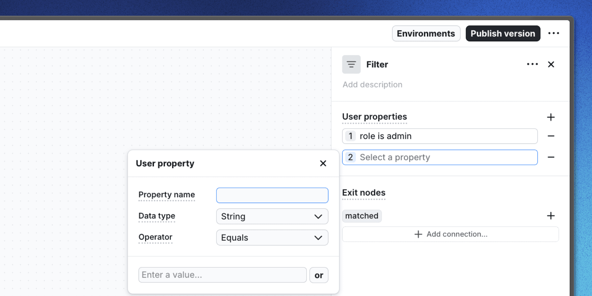Add a new user property condition

(551, 117)
